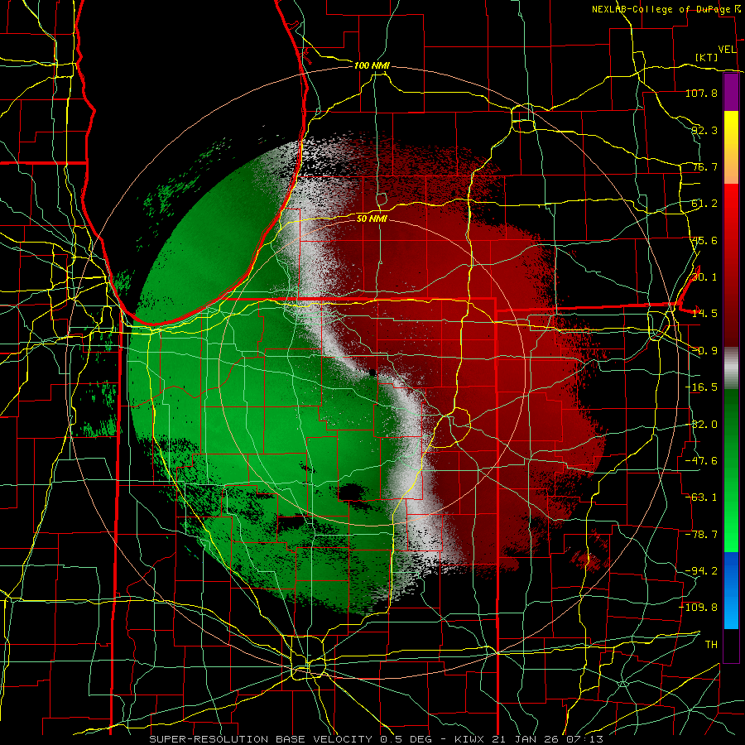Viewport: 745px width, 745px height.
Task: Pick the blue color bar segment
Action: [x=731, y=590]
